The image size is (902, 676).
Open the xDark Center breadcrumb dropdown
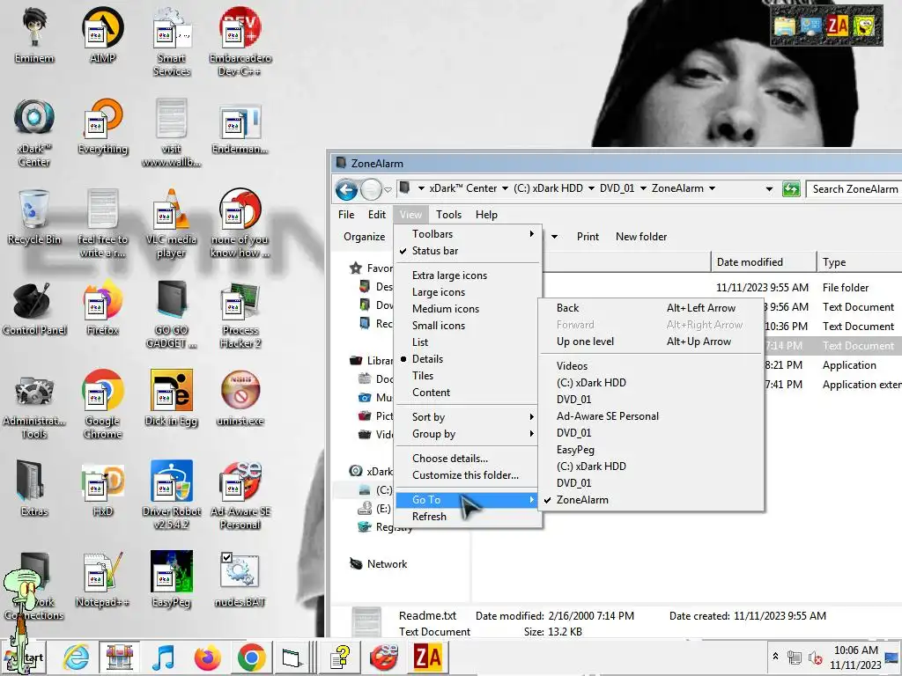coord(505,188)
